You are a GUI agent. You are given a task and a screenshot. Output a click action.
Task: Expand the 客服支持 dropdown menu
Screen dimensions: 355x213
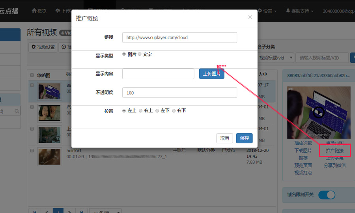point(300,11)
